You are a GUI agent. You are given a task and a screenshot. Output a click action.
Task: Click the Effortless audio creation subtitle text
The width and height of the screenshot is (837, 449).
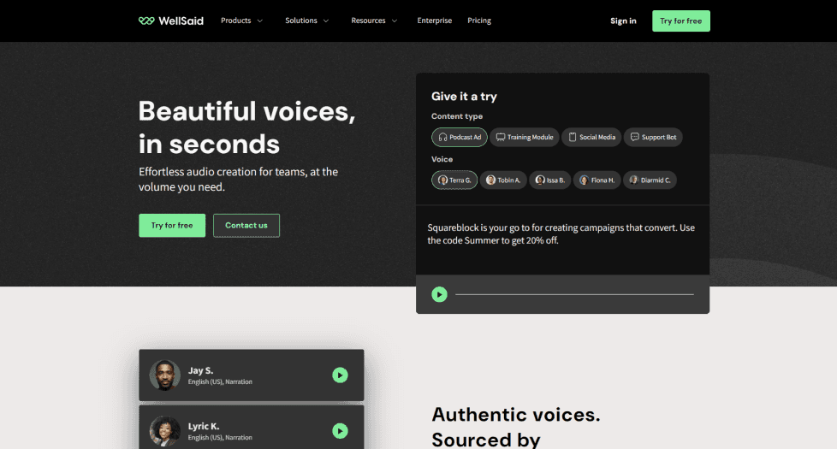(238, 180)
